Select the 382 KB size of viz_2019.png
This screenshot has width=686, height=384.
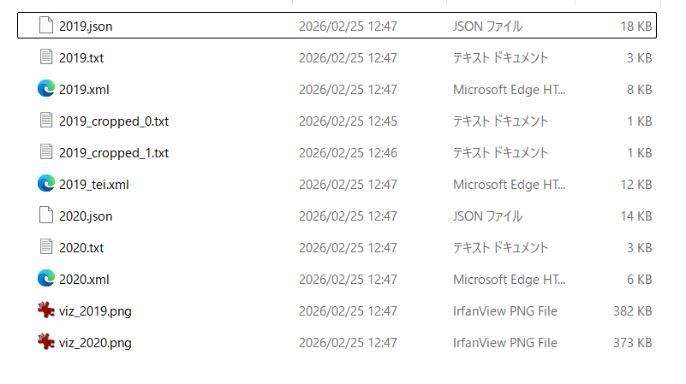click(x=633, y=311)
